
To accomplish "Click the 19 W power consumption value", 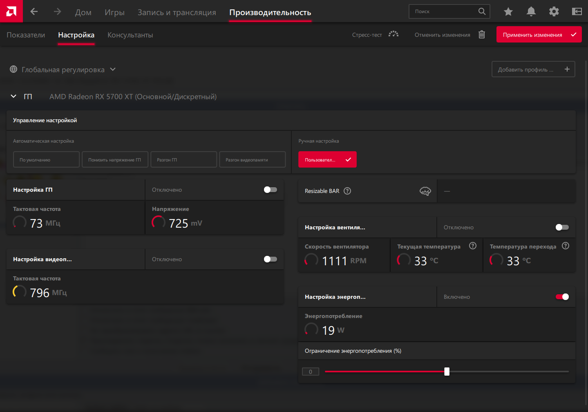I will 333,330.
